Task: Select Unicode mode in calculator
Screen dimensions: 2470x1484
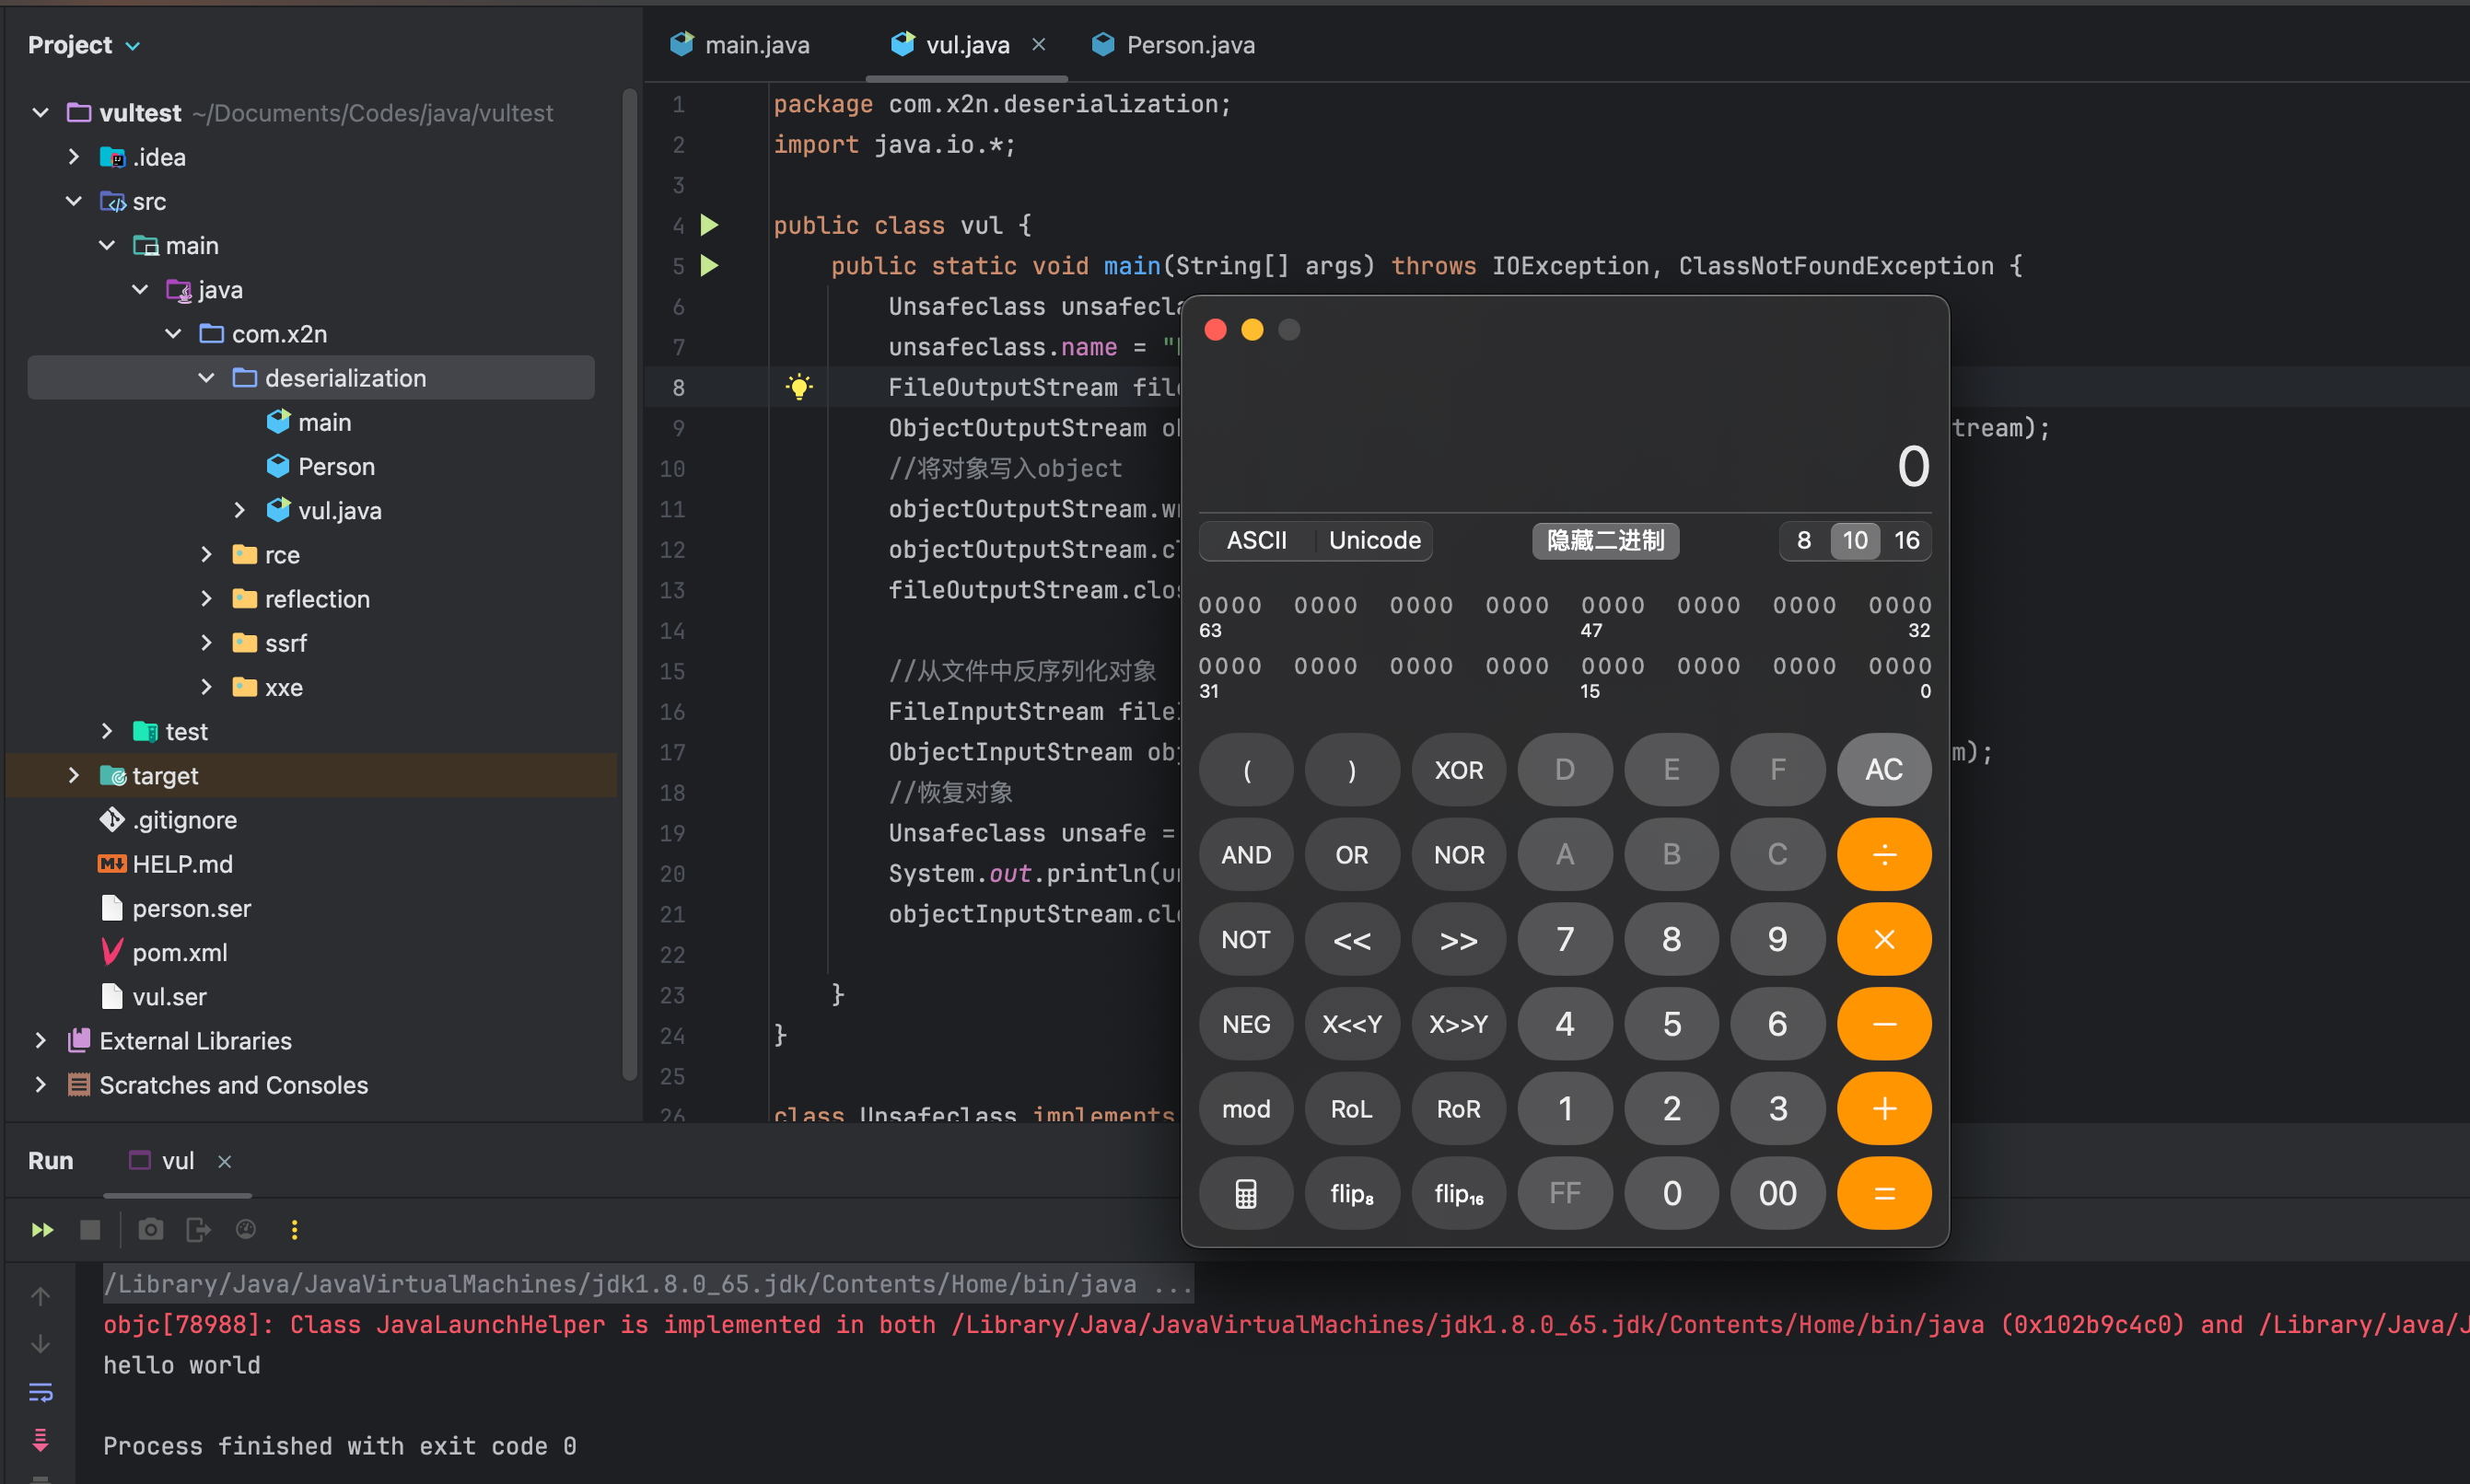Action: [1375, 540]
